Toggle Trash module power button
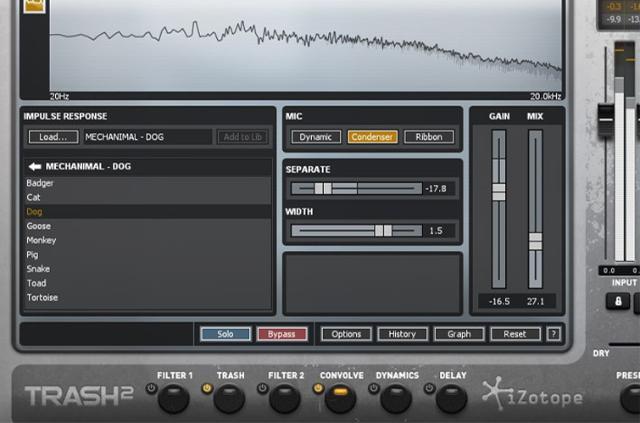Image resolution: width=640 pixels, height=423 pixels. 207,388
